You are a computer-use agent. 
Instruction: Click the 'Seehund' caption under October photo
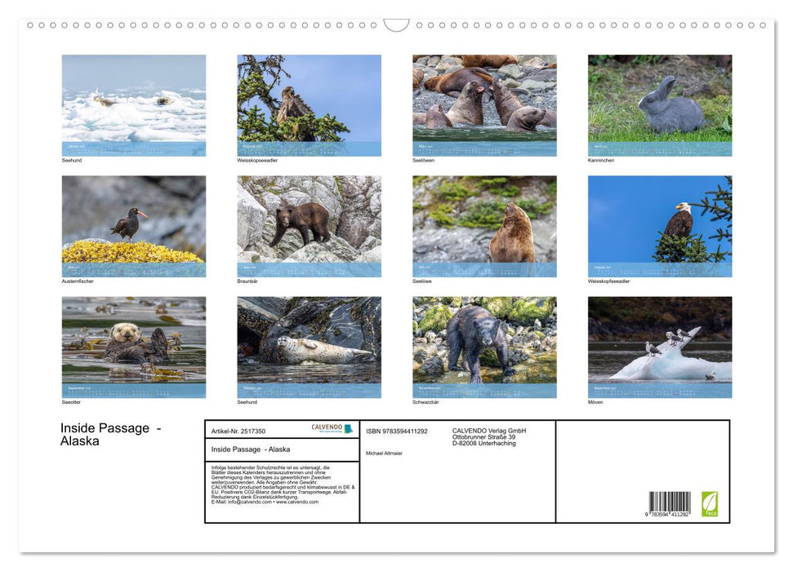point(247,402)
